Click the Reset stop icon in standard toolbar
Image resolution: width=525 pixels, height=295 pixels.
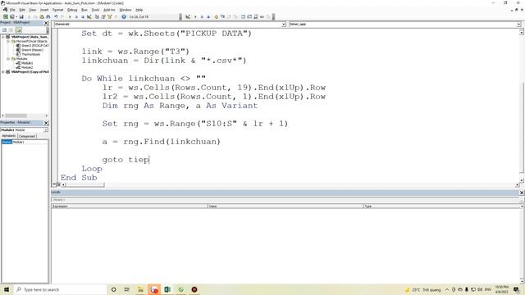83,16
